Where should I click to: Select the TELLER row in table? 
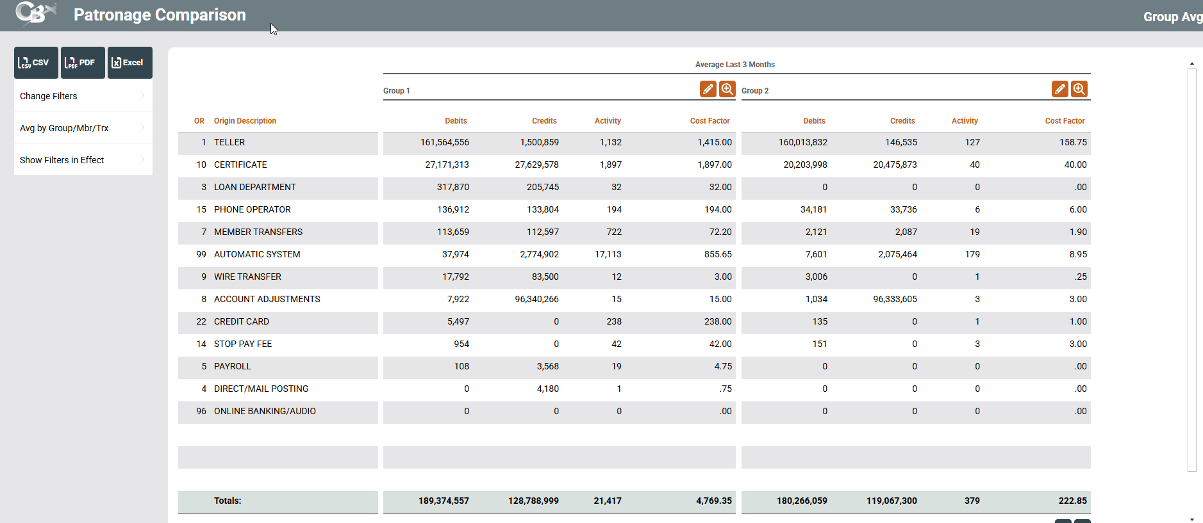pos(229,143)
